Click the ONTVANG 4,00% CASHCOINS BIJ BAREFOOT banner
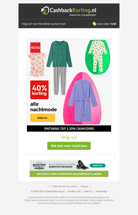Viewport: 138px width, 215px height. point(69,174)
